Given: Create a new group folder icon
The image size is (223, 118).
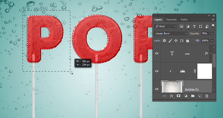Looking at the screenshot, I should pos(193,96).
